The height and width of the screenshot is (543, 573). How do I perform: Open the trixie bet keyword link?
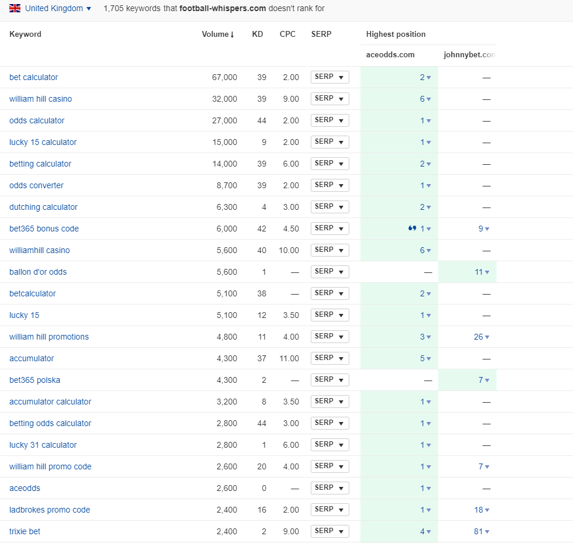coord(25,531)
